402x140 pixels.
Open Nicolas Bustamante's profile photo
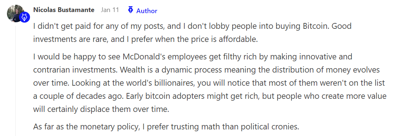tap(16, 13)
